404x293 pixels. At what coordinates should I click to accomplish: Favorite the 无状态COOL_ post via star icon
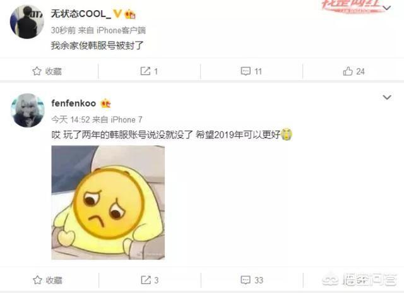click(47, 71)
